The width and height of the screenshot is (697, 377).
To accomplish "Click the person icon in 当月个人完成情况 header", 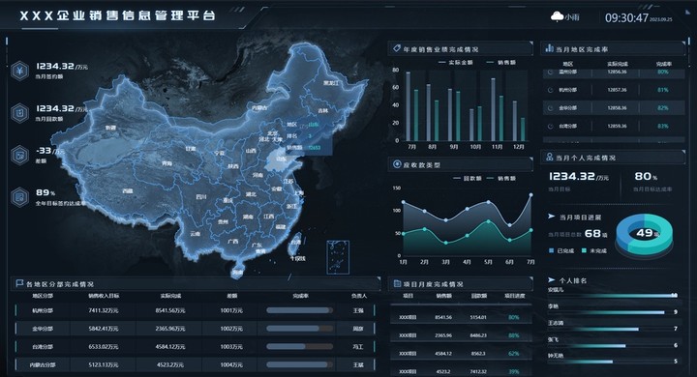I will click(x=550, y=157).
